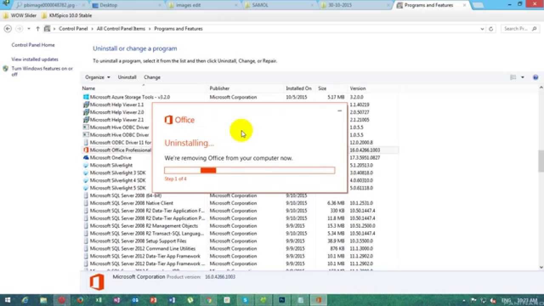Open the WOW Slider bookmark folder
Screen dimensions: 544x306
pos(20,15)
